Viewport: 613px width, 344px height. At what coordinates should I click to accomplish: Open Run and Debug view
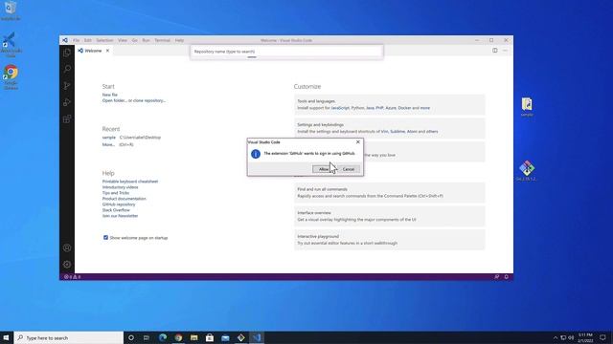[x=67, y=102]
